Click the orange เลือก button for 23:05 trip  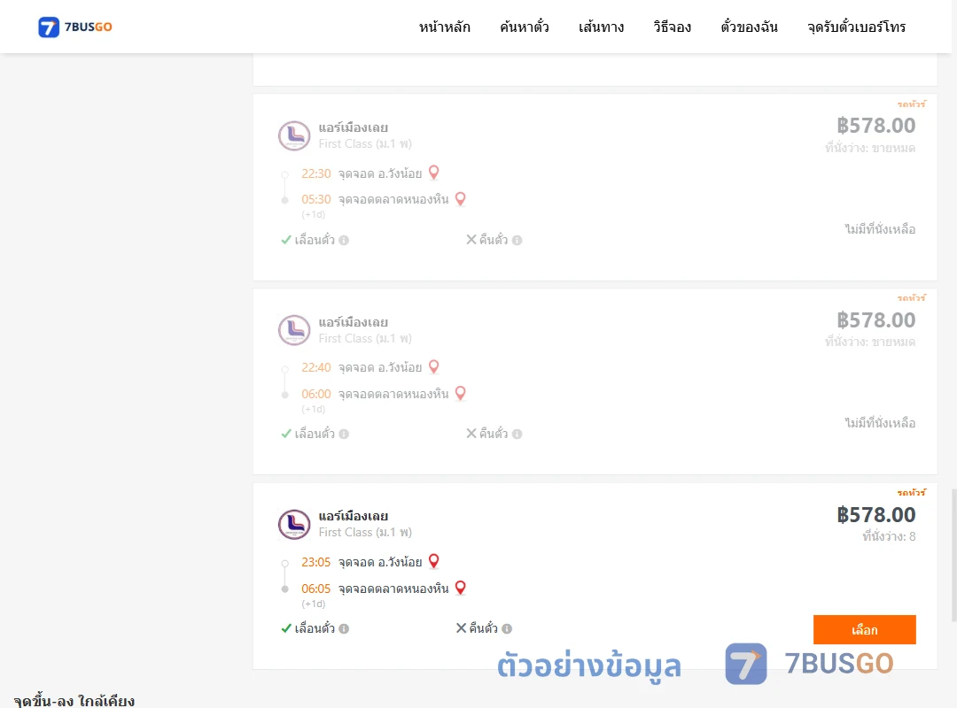pyautogui.click(x=864, y=629)
